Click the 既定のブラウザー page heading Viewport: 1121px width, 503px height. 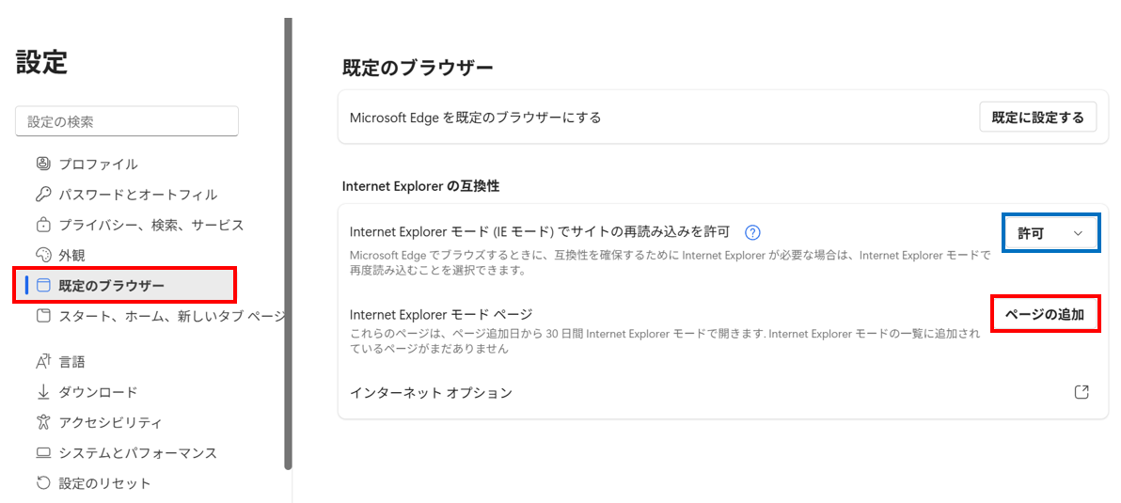coord(418,69)
